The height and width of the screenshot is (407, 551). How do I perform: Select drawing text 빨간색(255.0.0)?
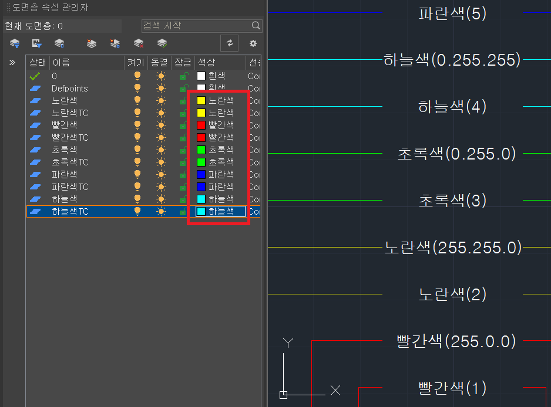click(x=456, y=341)
